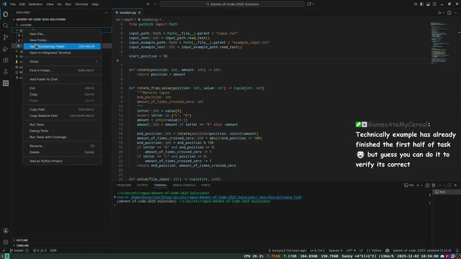The image size is (461, 259).
Task: Close the solution.py editor tab
Action: tap(139, 13)
